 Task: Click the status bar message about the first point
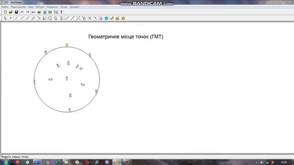pos(15,157)
